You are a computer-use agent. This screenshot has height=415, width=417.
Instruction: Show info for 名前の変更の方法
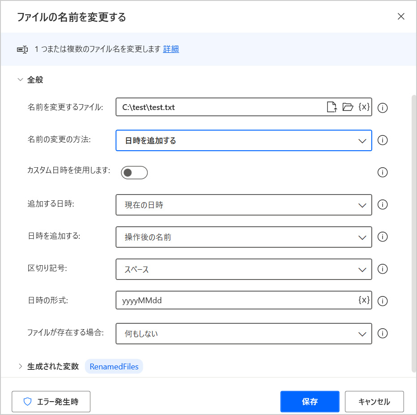pyautogui.click(x=382, y=140)
